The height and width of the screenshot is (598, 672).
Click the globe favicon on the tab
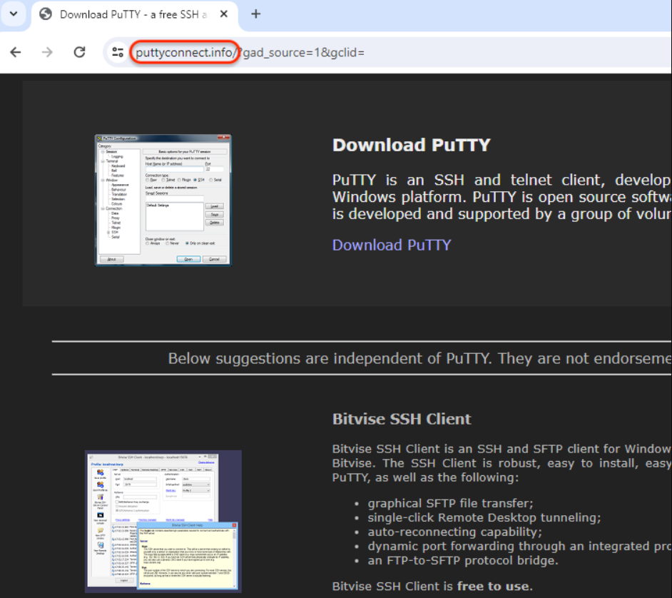pyautogui.click(x=46, y=14)
